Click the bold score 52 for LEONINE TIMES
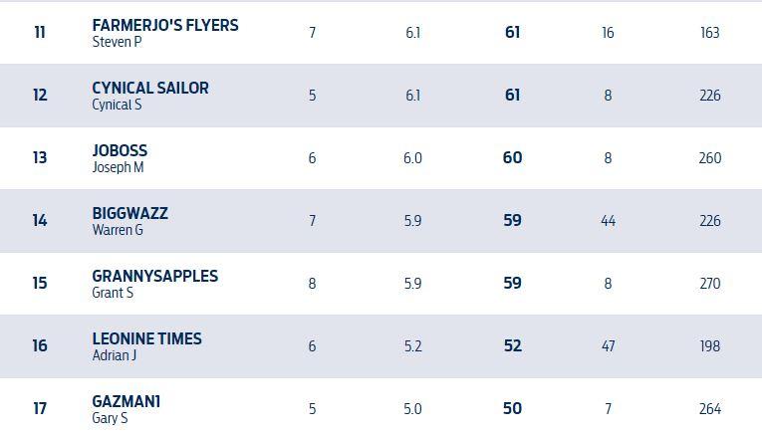 pos(512,346)
